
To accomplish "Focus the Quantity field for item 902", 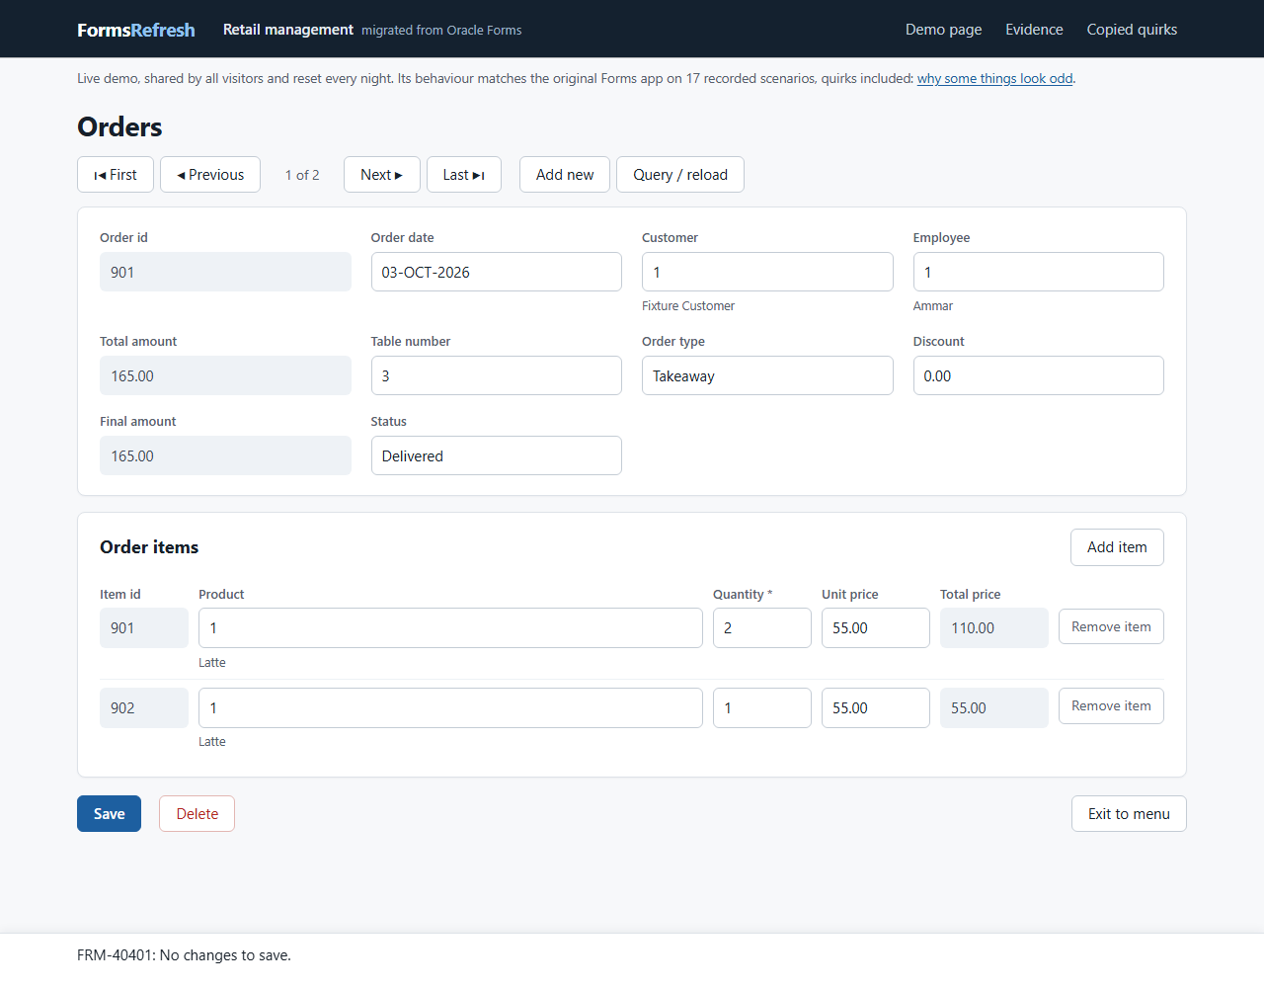I will 762,708.
